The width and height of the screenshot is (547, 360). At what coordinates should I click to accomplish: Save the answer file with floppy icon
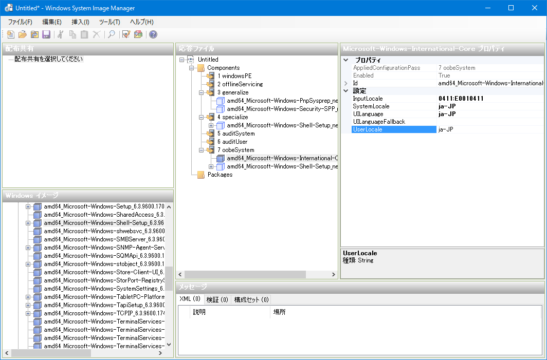coord(46,34)
